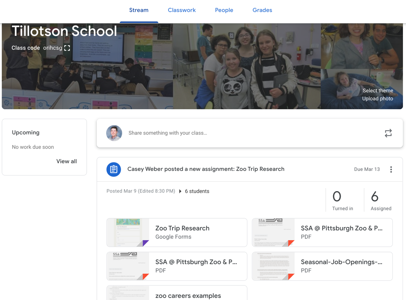Click Upload photo on the banner
Screen dimensions: 406x300
(377, 99)
